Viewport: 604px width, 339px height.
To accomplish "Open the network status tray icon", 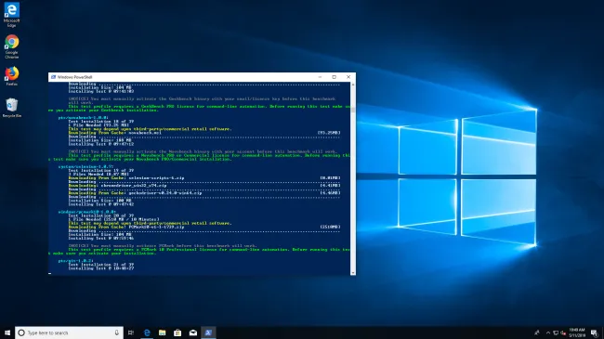I will coord(556,332).
